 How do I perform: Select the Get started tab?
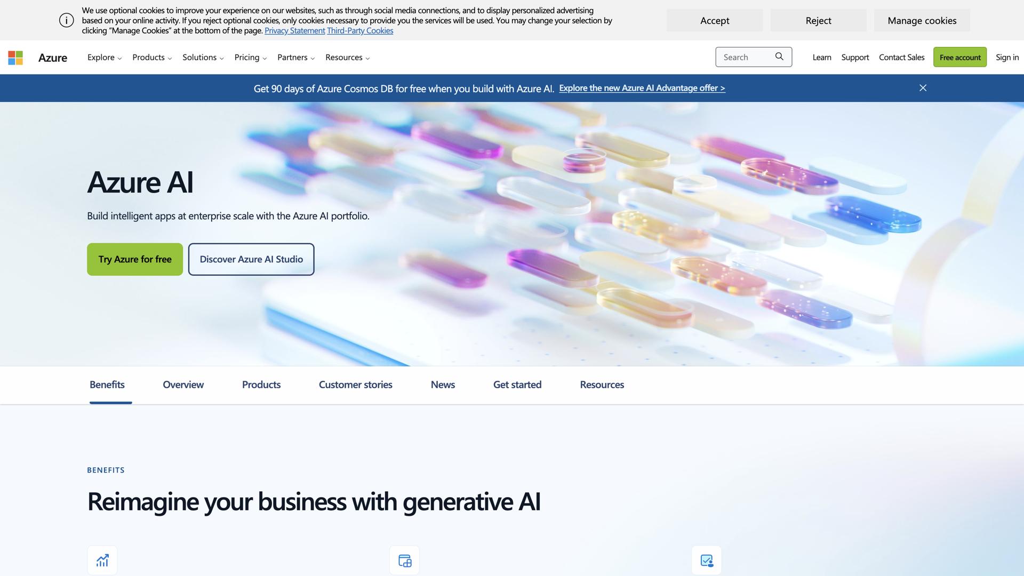pyautogui.click(x=517, y=385)
